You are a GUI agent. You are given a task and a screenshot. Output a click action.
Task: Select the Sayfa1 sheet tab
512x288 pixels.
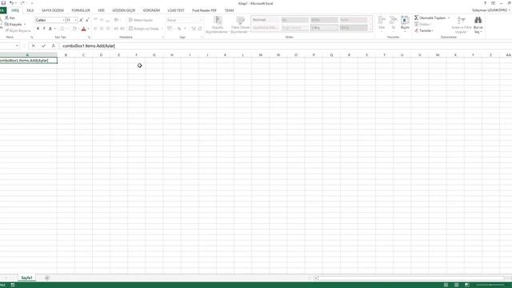26,278
